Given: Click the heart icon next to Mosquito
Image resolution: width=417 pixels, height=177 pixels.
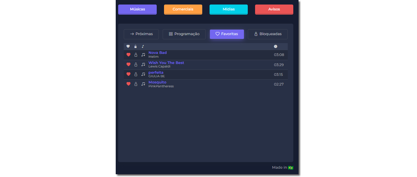Looking at the screenshot, I should coord(128,84).
